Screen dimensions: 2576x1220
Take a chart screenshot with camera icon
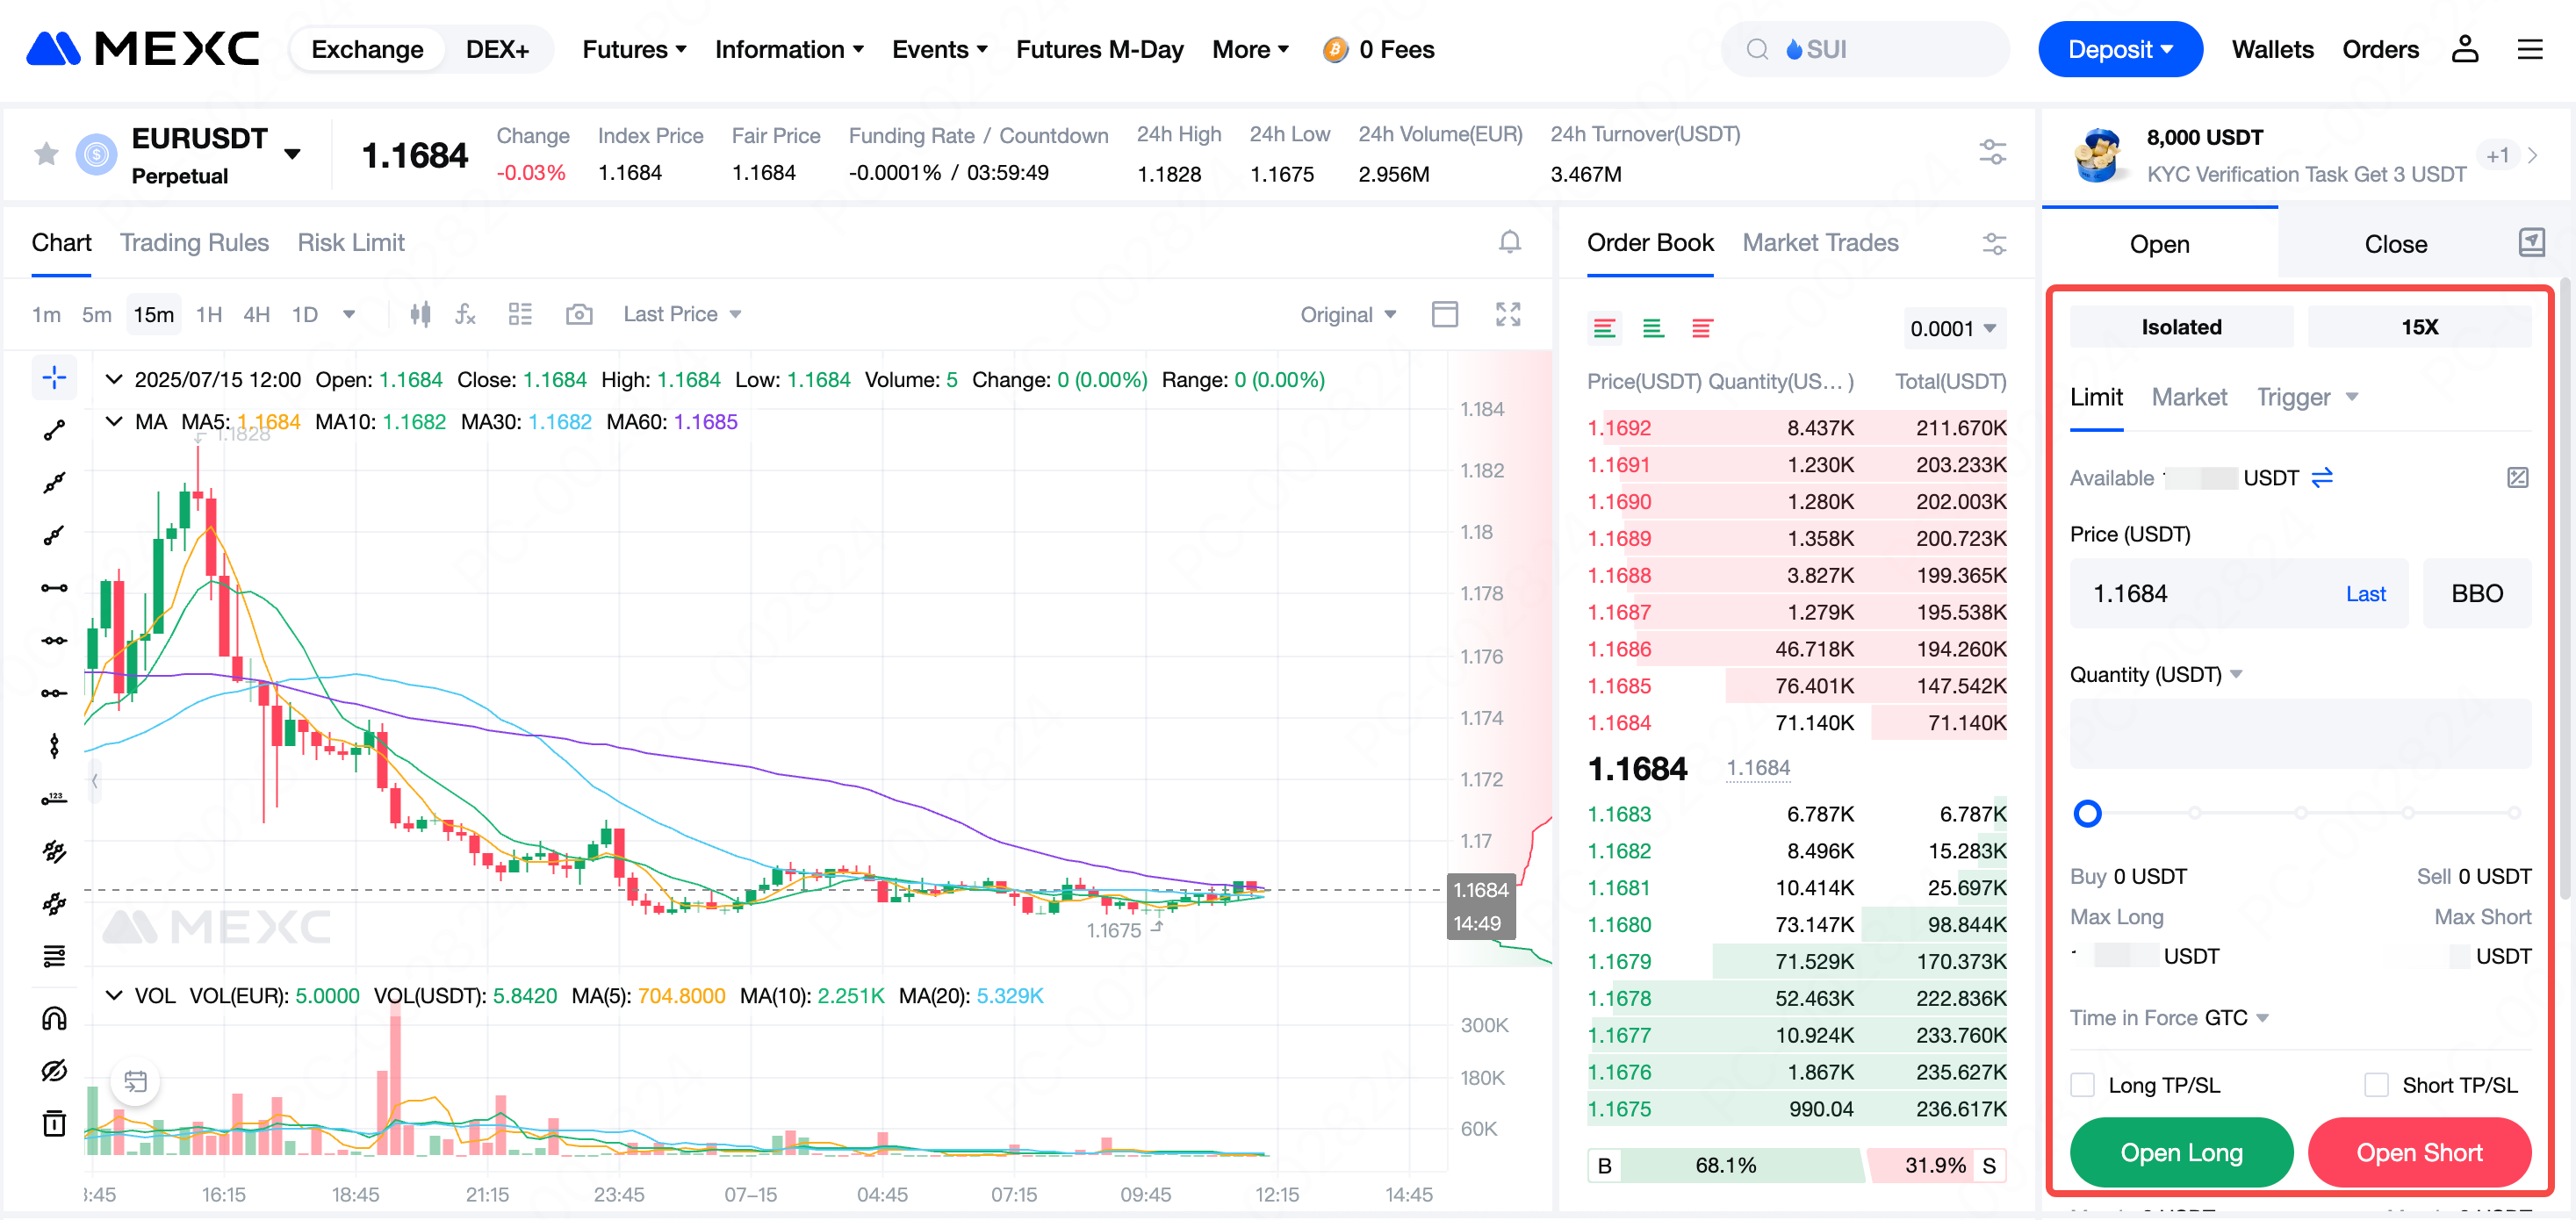[x=579, y=314]
